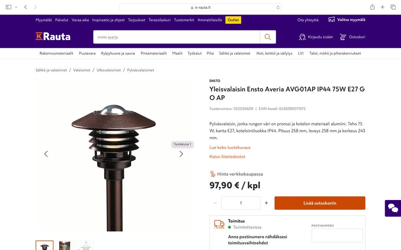Add product with Lisää ostoskoriin button
Viewport: 401px width, 250px height.
coord(320,203)
